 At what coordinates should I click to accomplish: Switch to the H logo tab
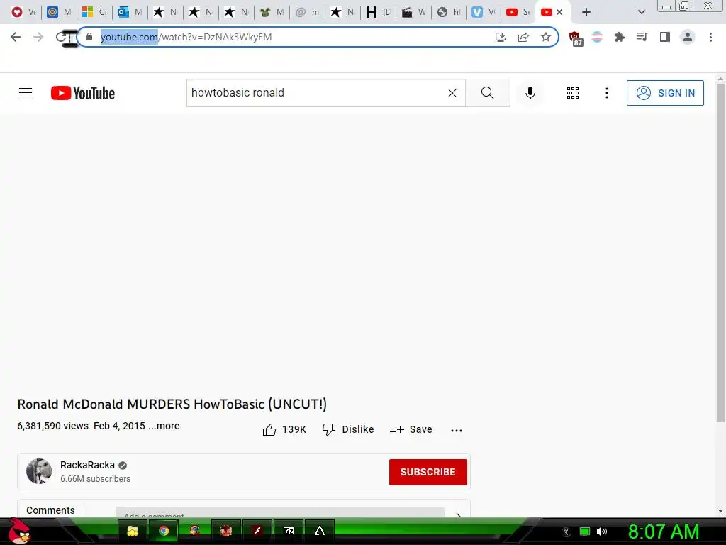coord(378,12)
